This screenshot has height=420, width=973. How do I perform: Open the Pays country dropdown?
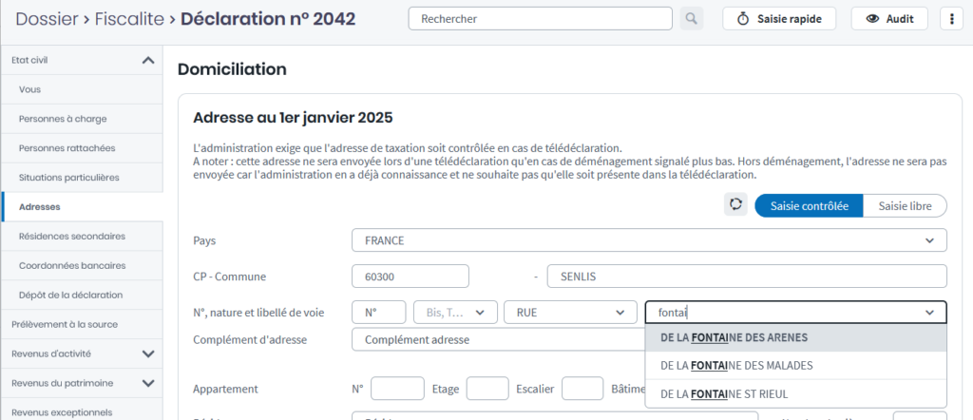[649, 240]
